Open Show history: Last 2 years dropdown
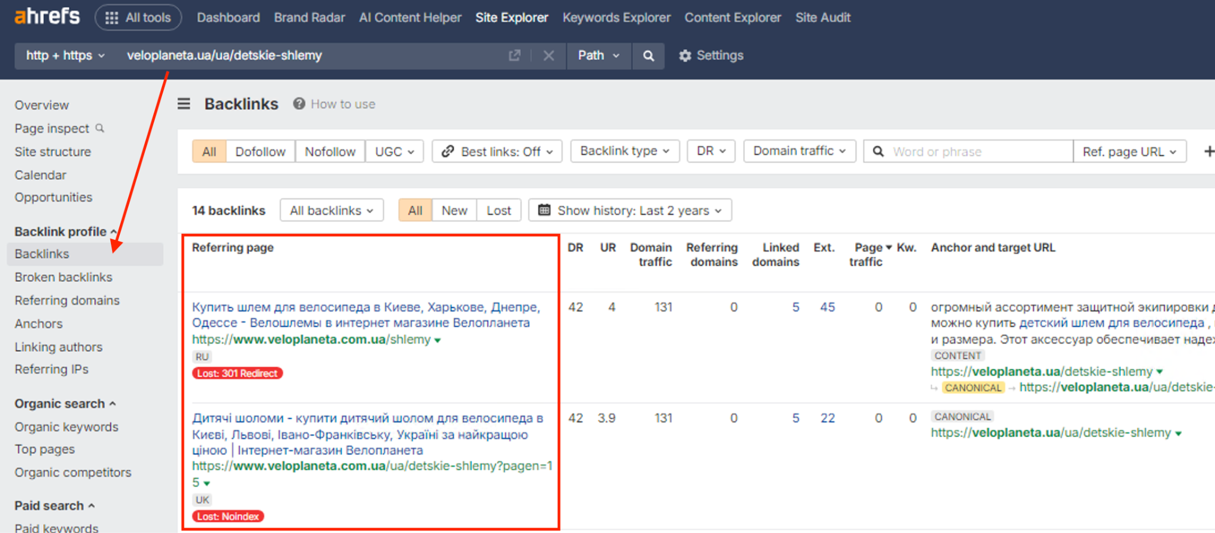The height and width of the screenshot is (533, 1215). 630,210
